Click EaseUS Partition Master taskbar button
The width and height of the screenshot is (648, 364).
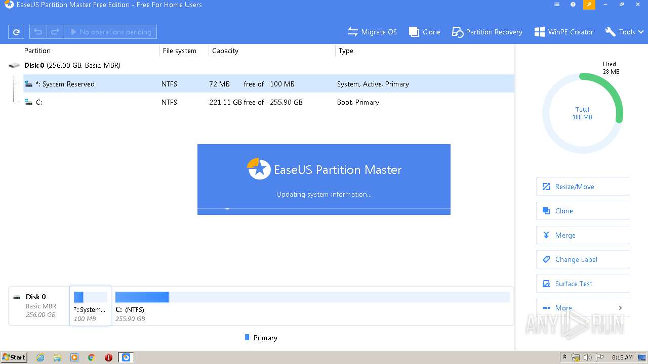click(x=126, y=357)
